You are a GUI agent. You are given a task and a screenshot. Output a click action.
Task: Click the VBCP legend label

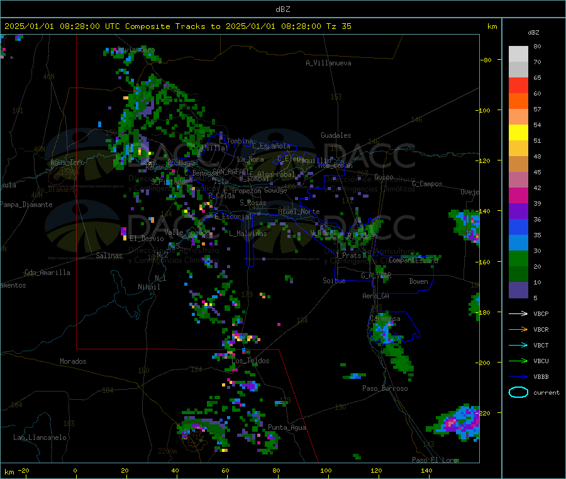[541, 313]
